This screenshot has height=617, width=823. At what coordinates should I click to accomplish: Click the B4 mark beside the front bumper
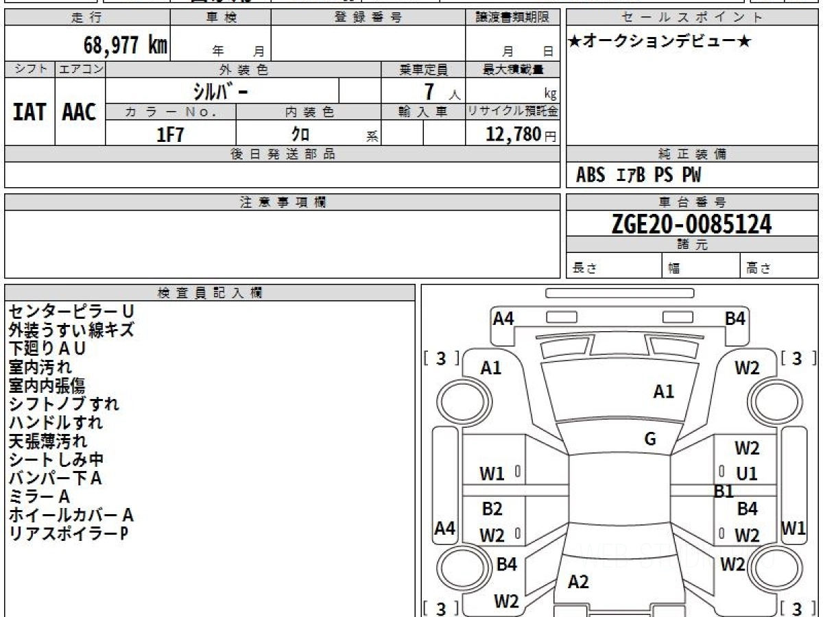tap(735, 318)
